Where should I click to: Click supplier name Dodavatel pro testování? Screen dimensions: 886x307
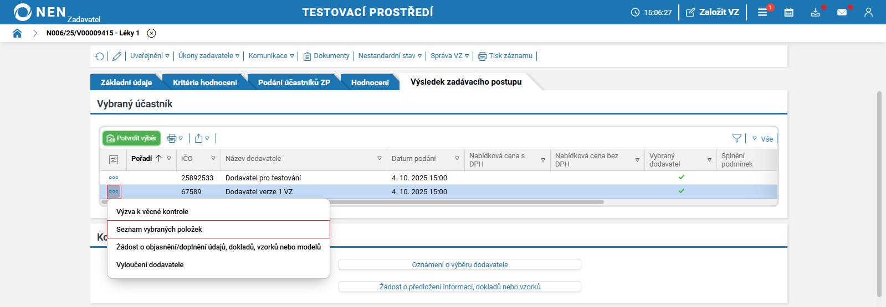click(x=263, y=178)
